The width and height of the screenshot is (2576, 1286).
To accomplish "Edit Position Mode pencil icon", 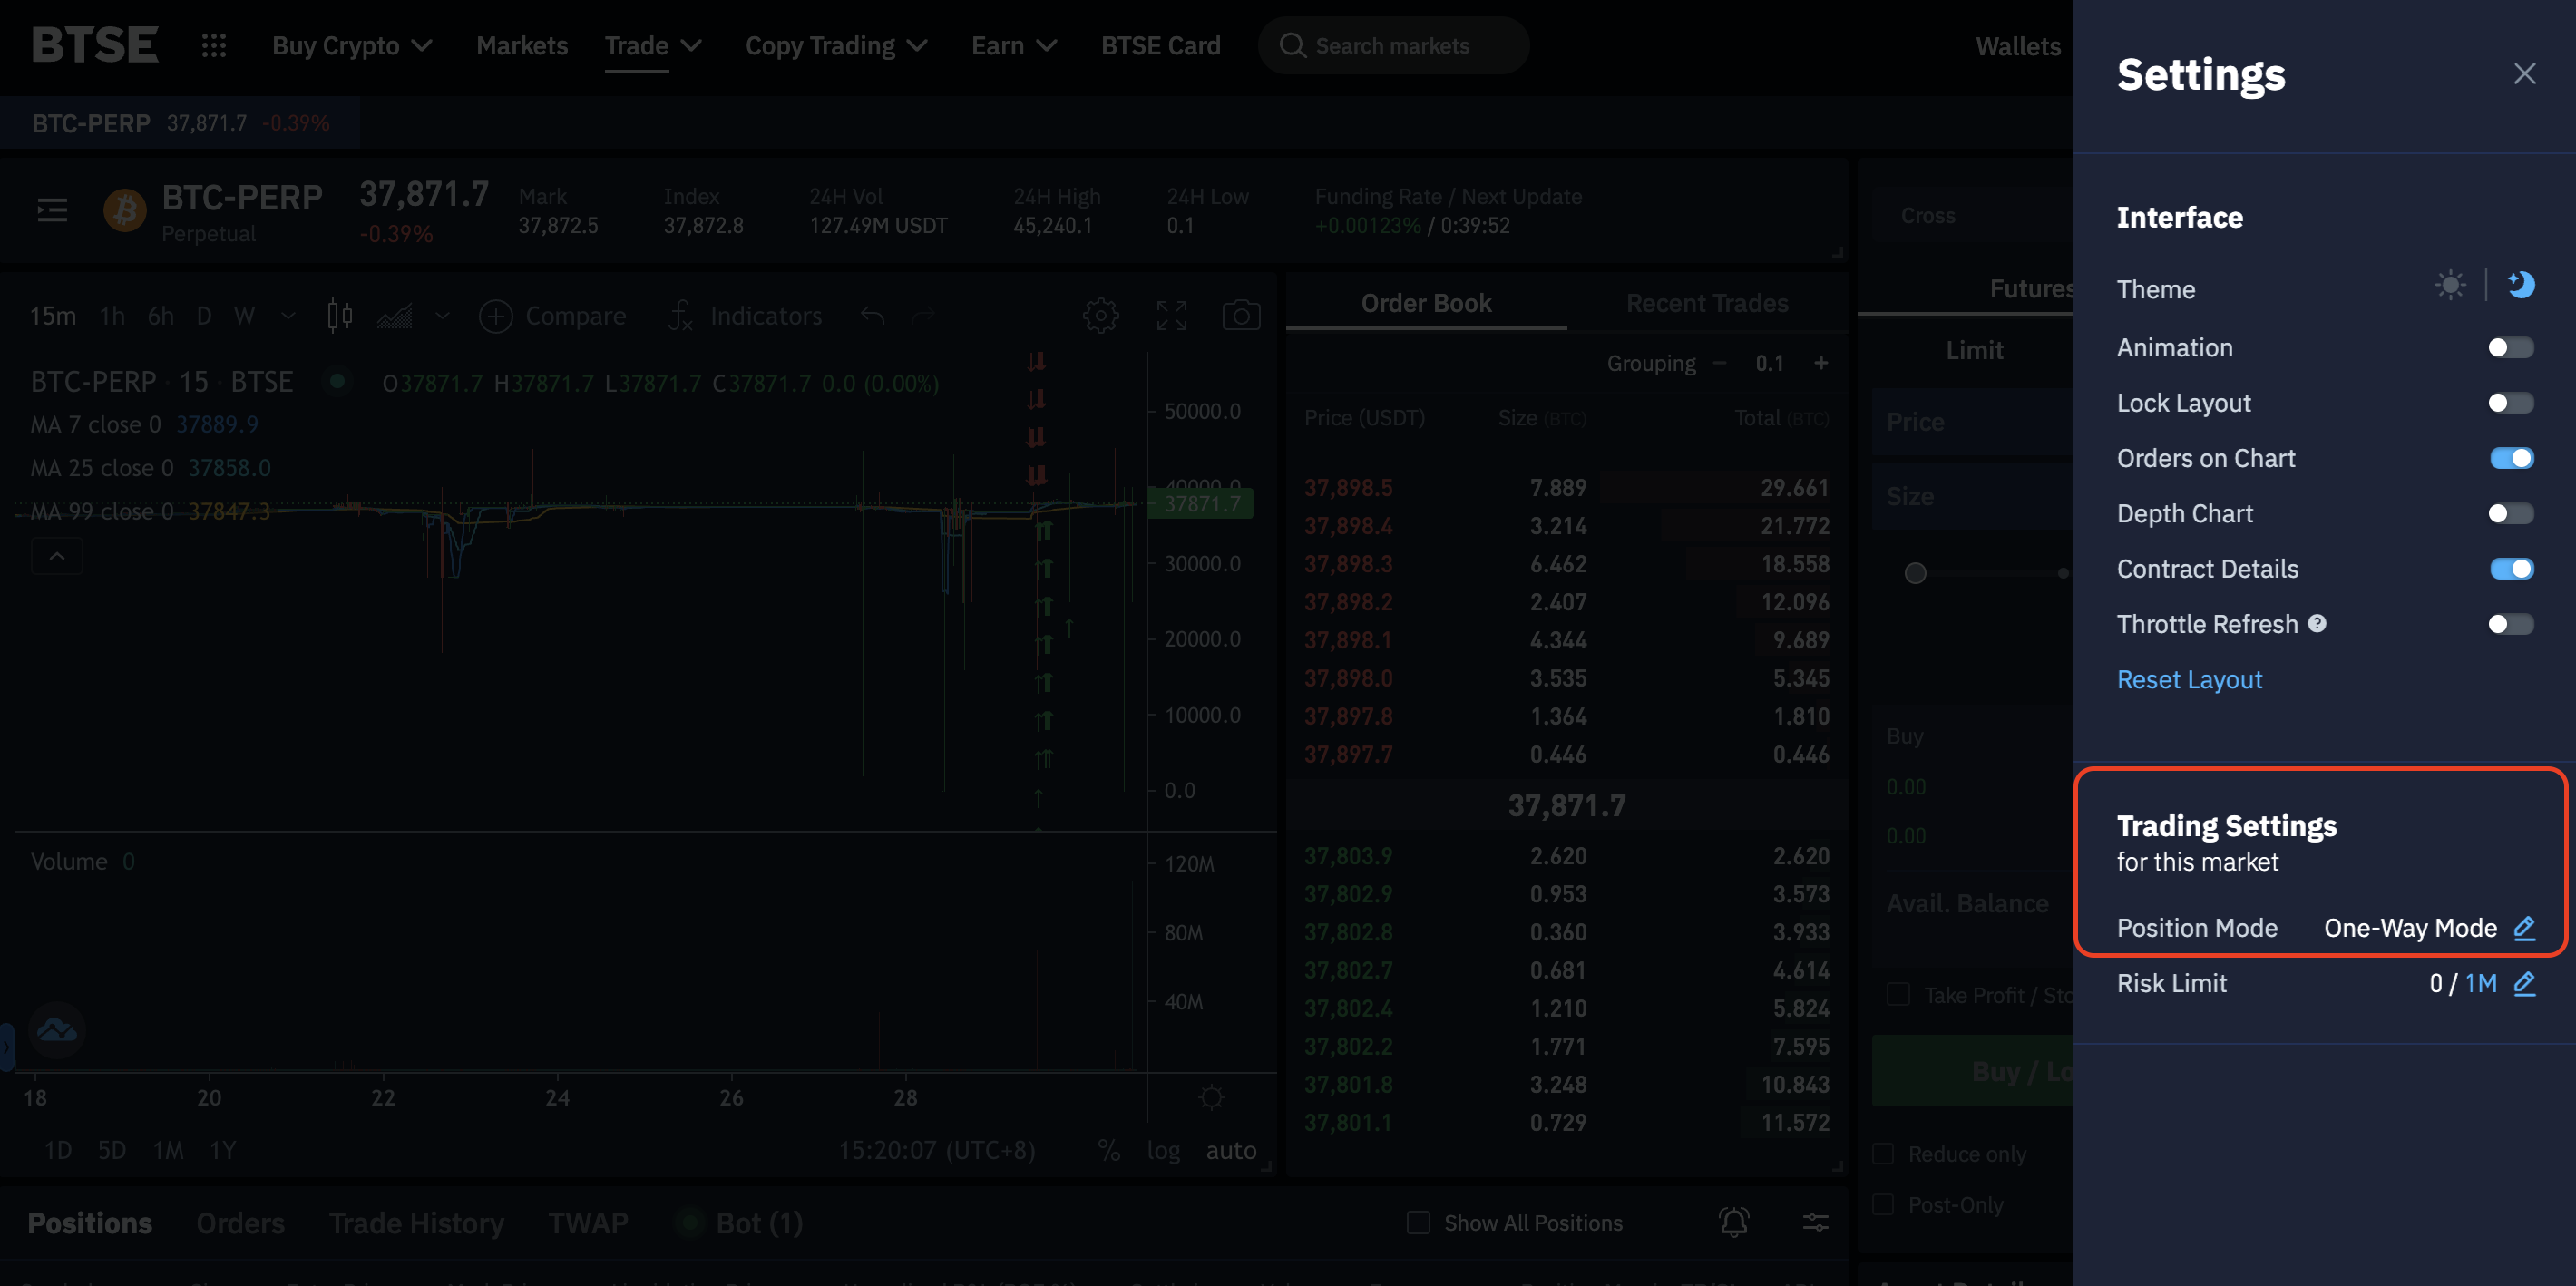I will (x=2524, y=928).
